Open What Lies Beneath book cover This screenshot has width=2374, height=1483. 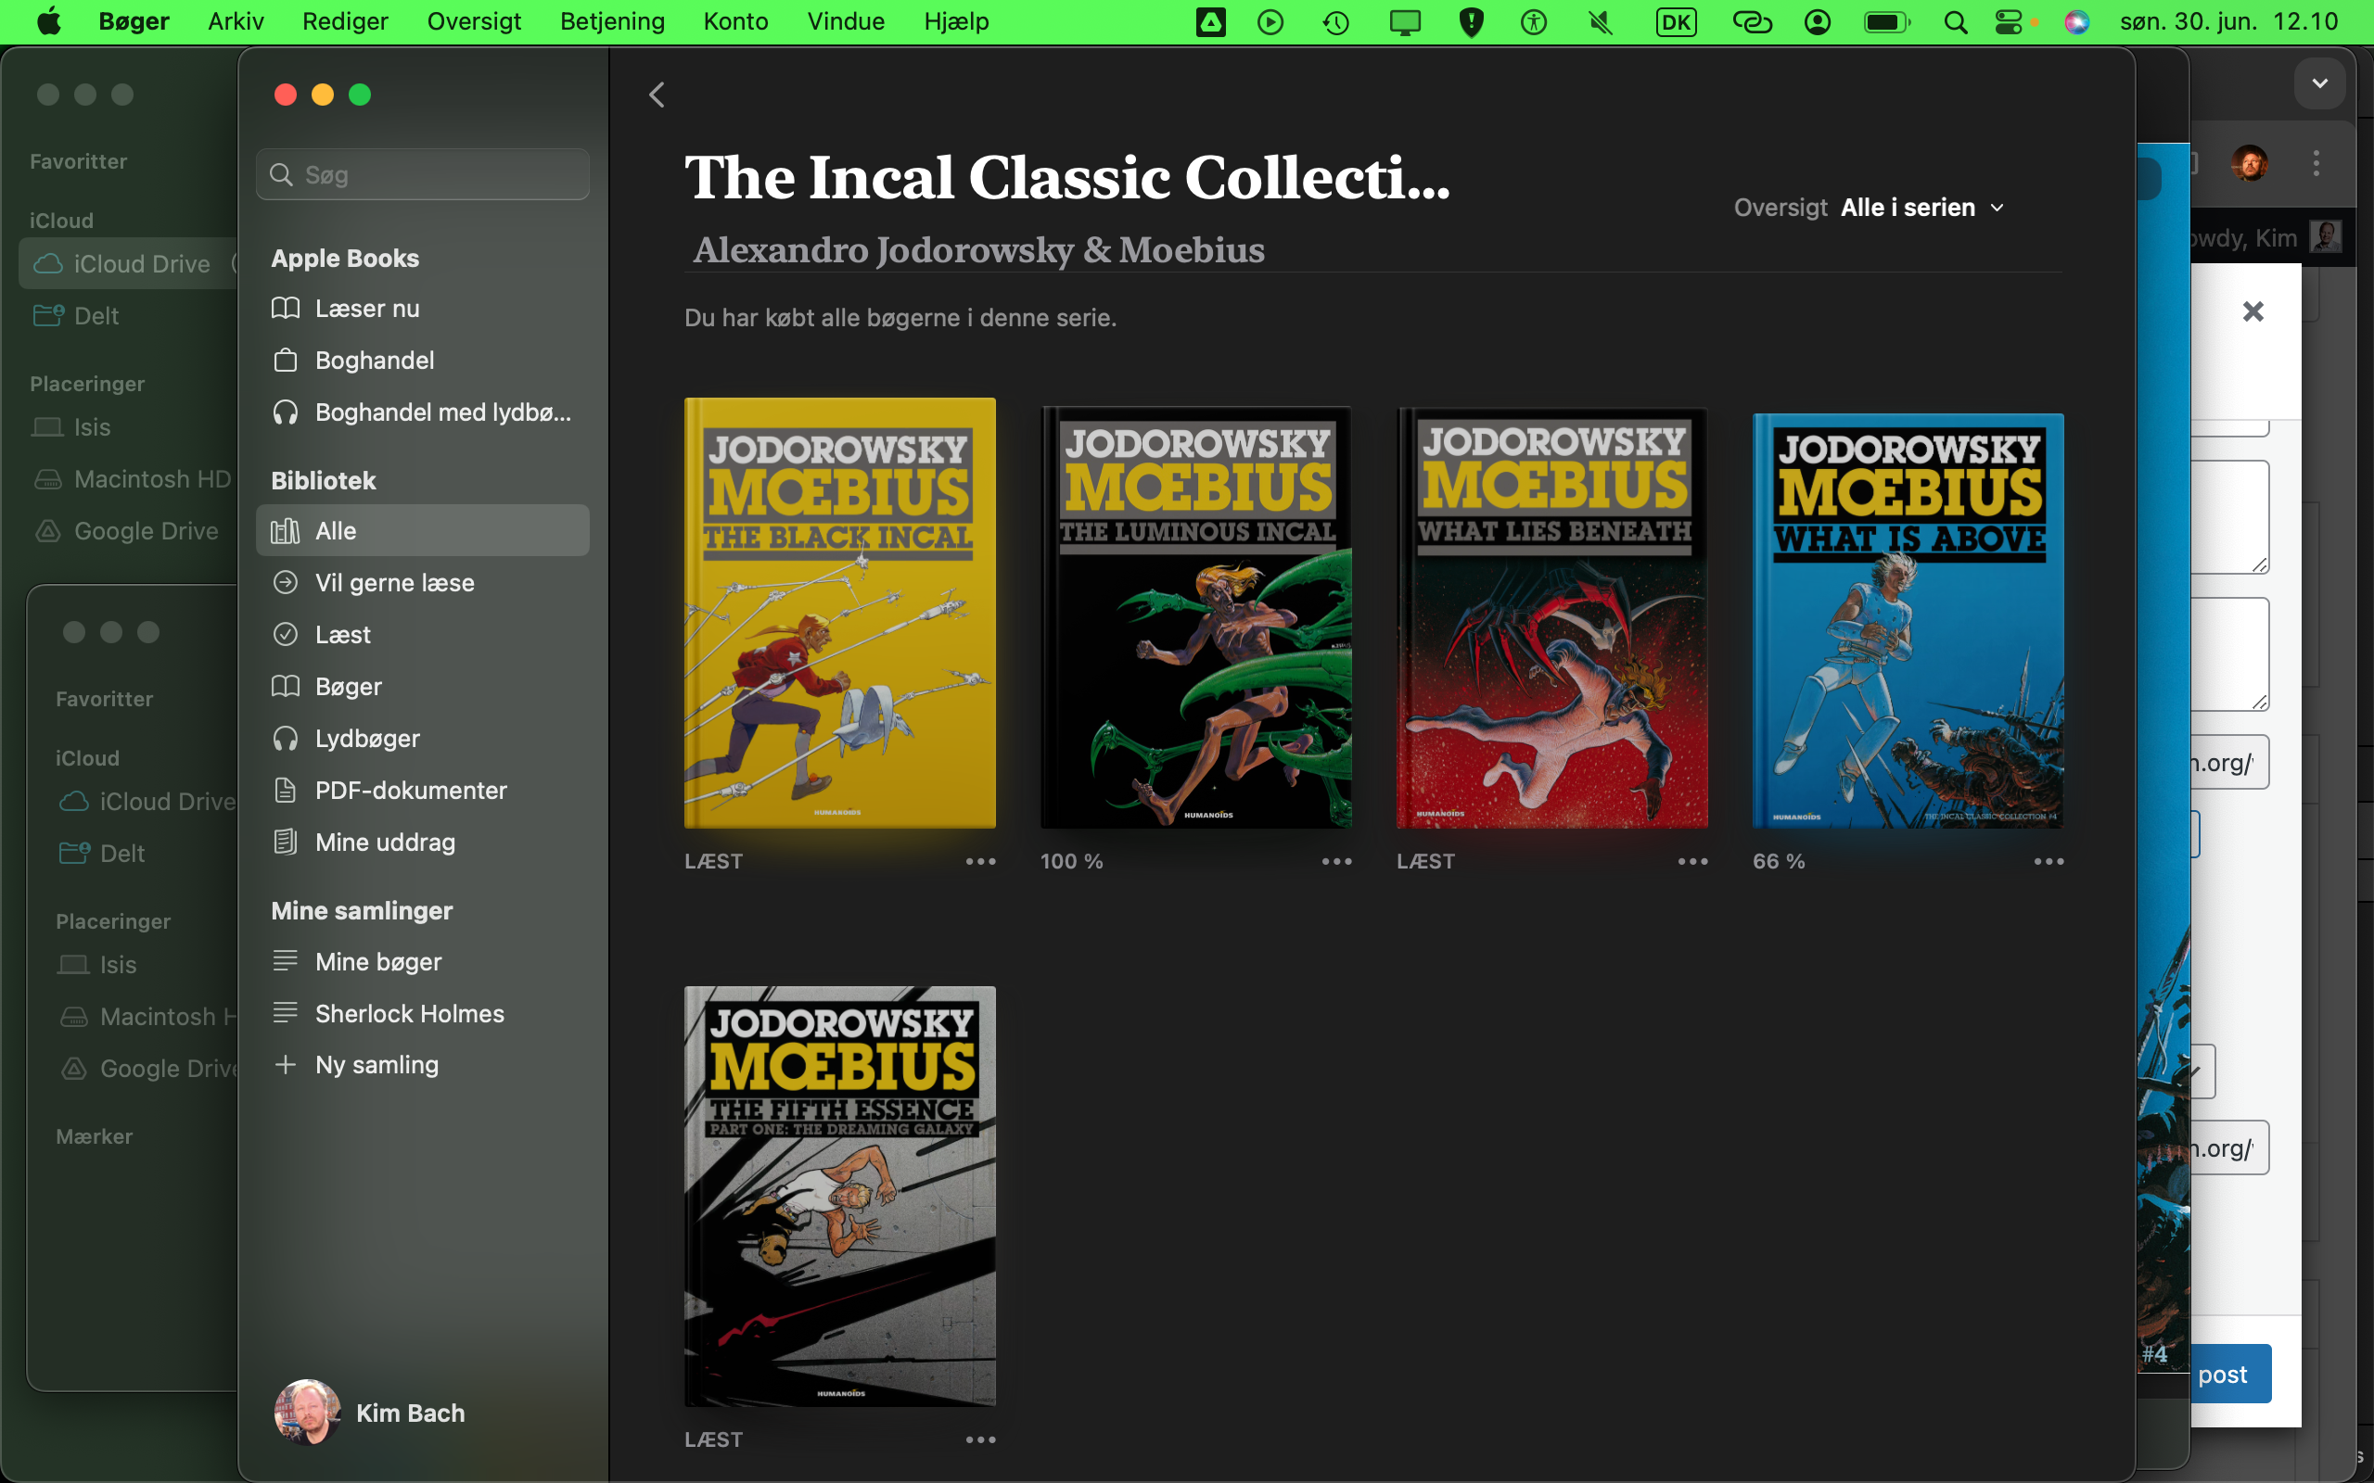coord(1552,618)
